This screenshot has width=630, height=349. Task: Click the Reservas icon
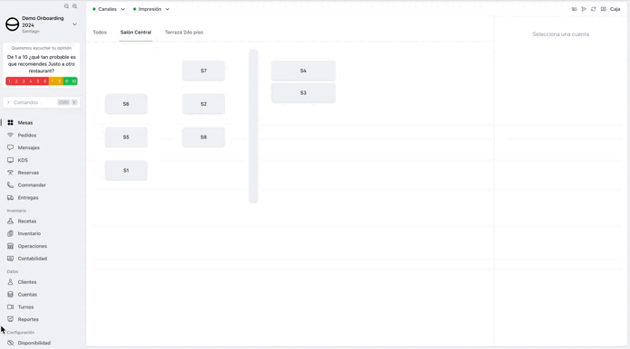(11, 173)
